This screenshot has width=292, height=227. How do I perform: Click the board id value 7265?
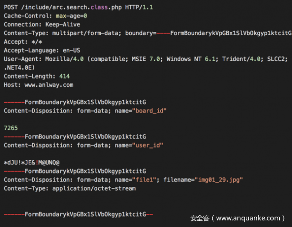tap(11, 128)
